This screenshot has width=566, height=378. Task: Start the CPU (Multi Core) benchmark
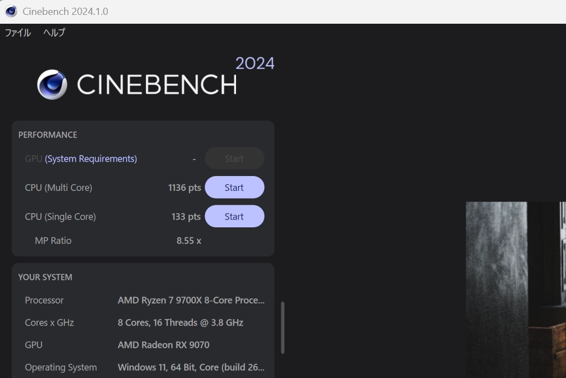[234, 188]
